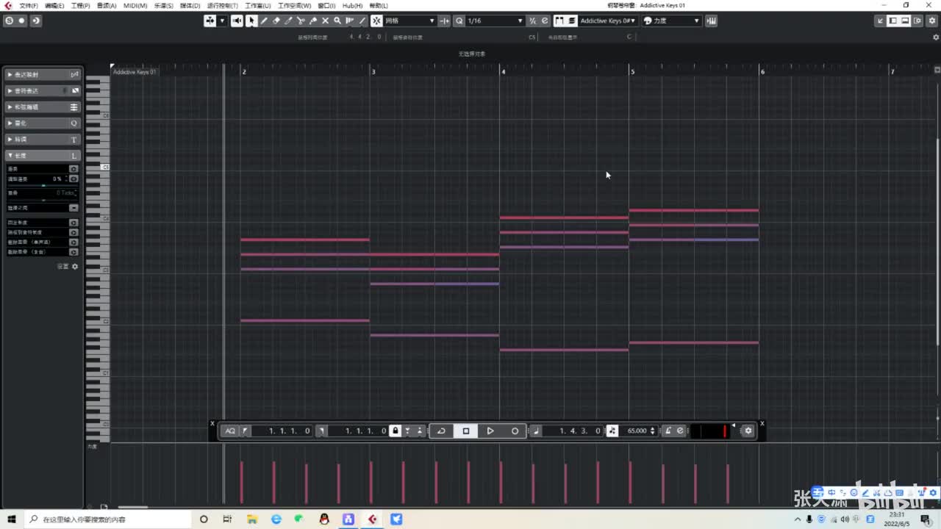Screen dimensions: 941x529
Task: Click the Windows taskbar search box
Action: pos(107,519)
